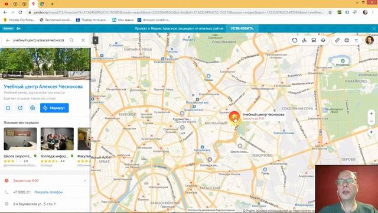Click the print map icon
Screen dimensions: 378x213
click(347, 40)
